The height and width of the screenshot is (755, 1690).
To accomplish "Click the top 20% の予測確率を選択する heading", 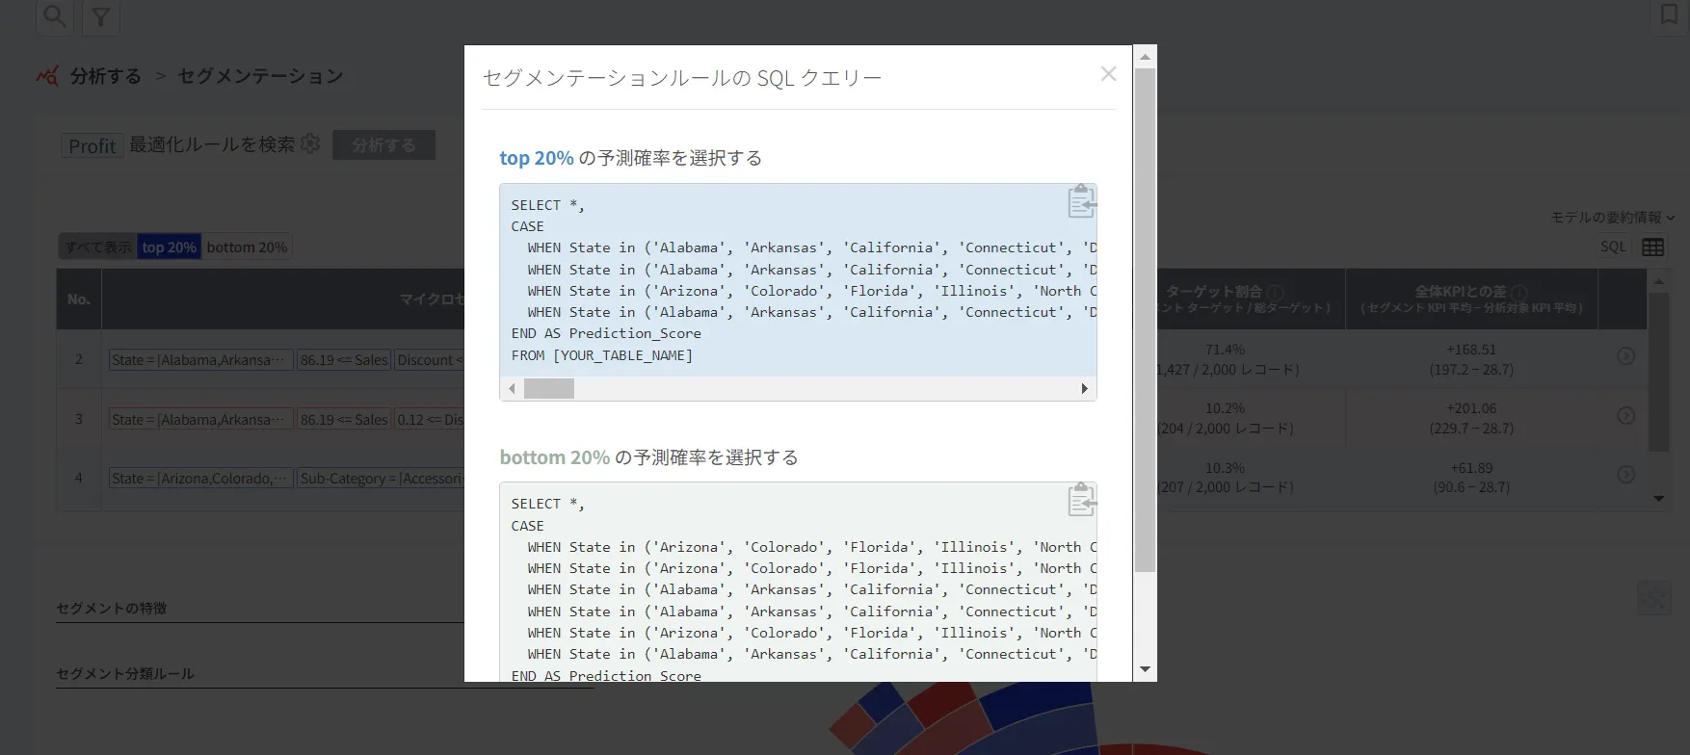I will (630, 158).
